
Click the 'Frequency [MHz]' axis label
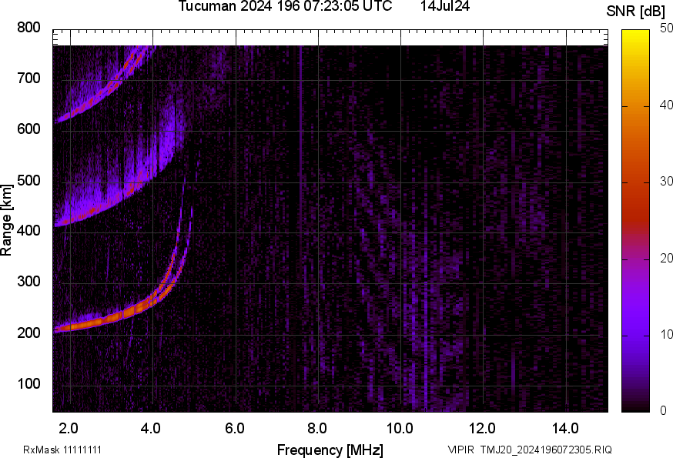tap(330, 450)
